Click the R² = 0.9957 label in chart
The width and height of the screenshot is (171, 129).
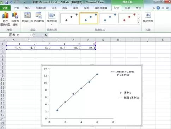123,75
